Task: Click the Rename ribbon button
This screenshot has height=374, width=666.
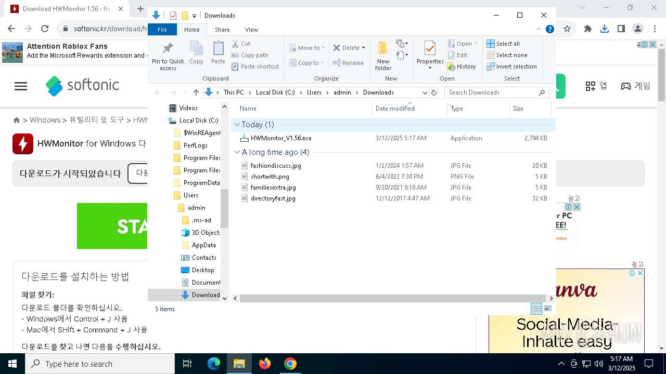Action: click(348, 63)
